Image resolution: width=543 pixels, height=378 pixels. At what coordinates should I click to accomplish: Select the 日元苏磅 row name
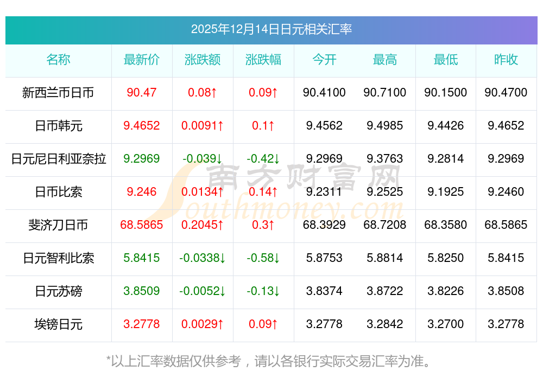(x=58, y=291)
